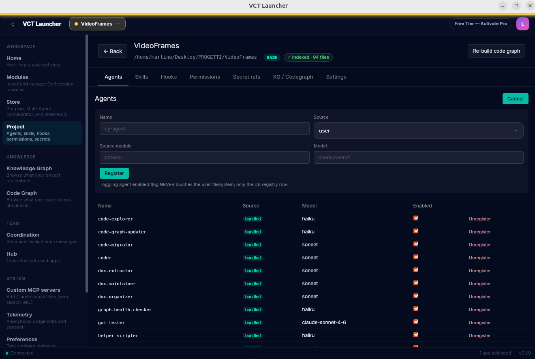
Task: Disable the helper-scripter agent checkbox
Action: (416, 335)
